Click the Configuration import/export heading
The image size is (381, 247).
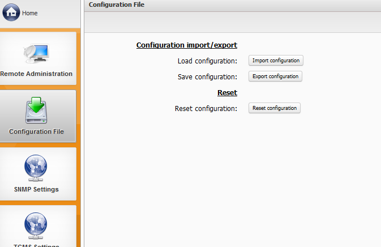(186, 45)
